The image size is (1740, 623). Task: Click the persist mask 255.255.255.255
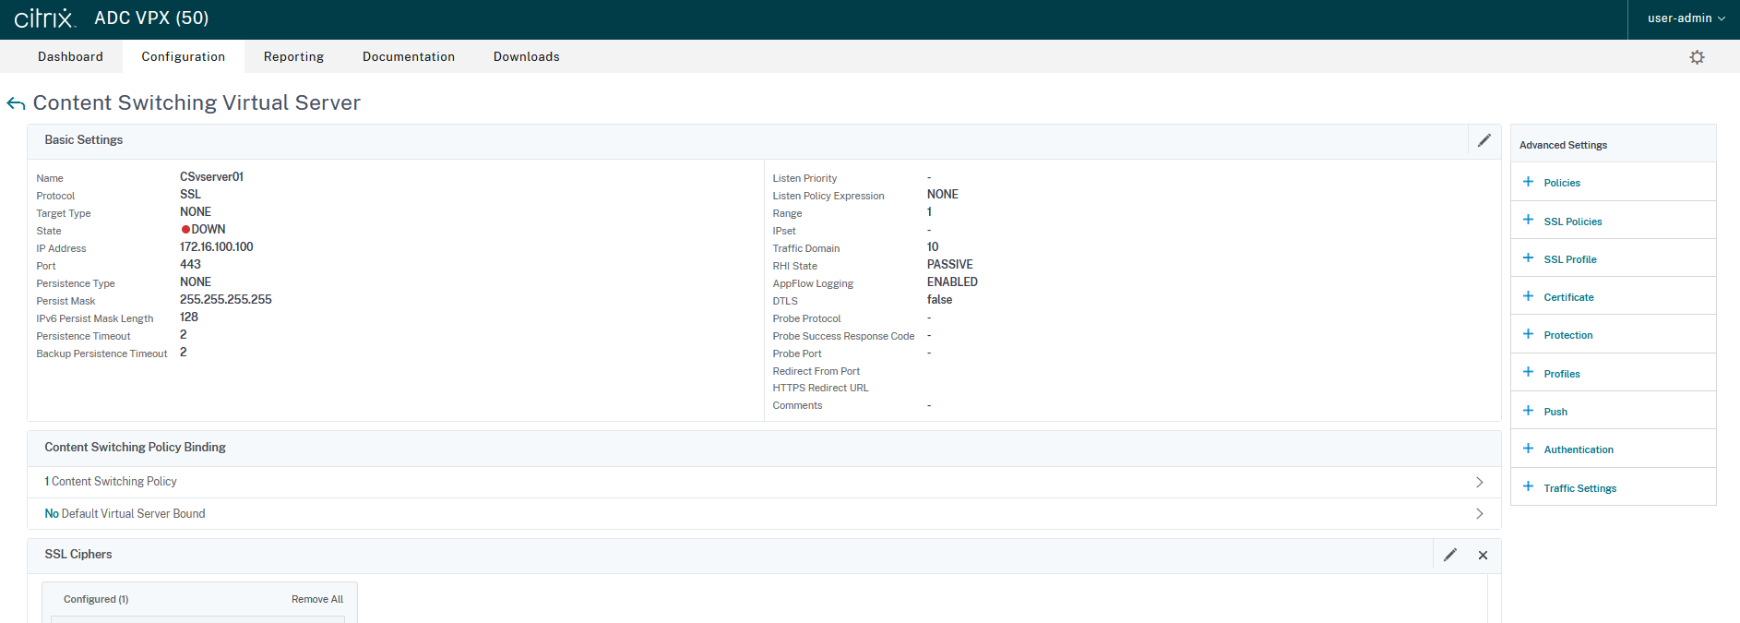225,299
